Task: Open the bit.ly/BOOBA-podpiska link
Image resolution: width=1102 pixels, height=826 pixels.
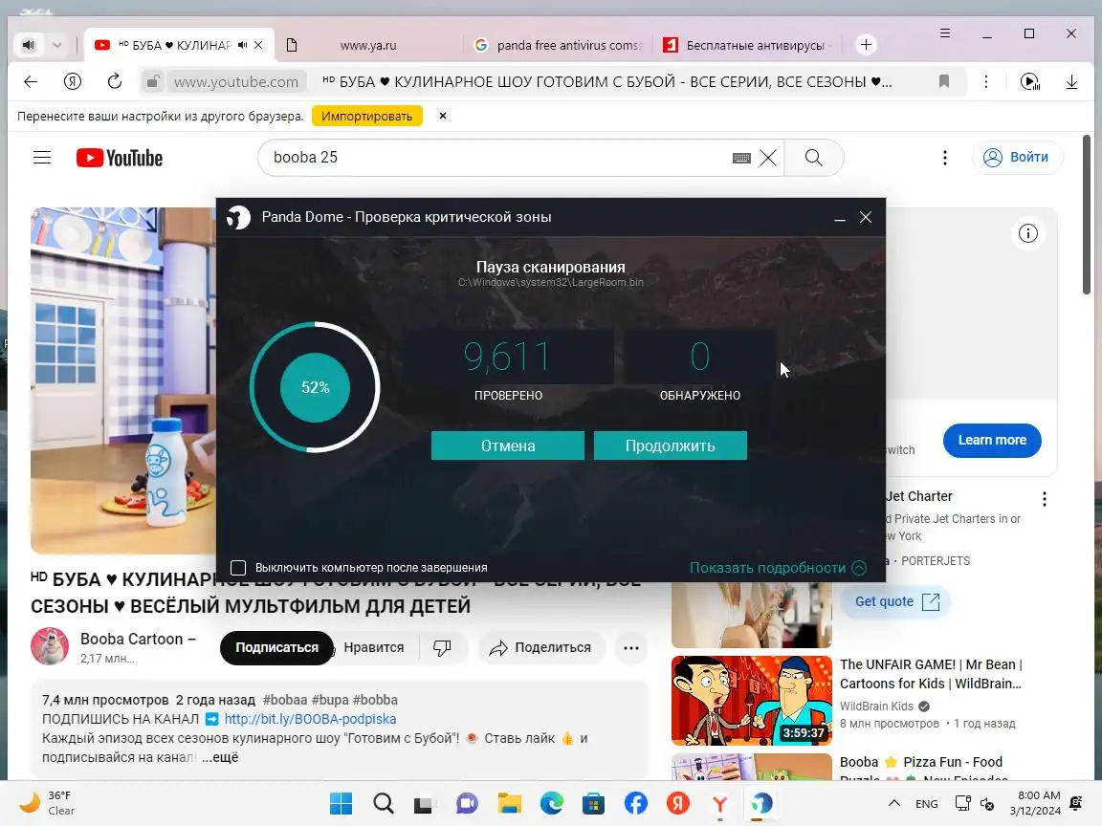Action: coord(310,719)
